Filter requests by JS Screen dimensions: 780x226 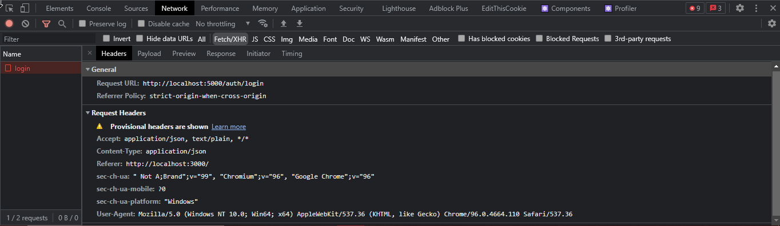tap(255, 39)
